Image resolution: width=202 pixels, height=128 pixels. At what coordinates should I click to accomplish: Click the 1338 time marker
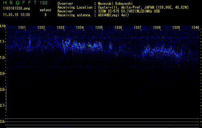point(157,28)
